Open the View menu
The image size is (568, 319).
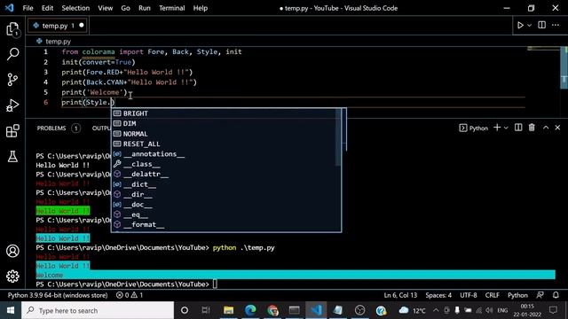[x=105, y=8]
